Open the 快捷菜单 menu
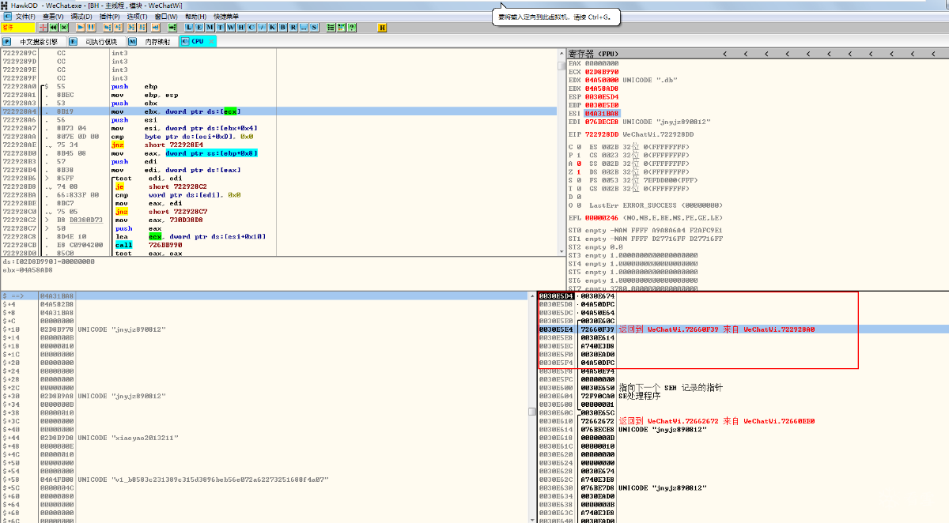The width and height of the screenshot is (949, 523). pos(226,16)
